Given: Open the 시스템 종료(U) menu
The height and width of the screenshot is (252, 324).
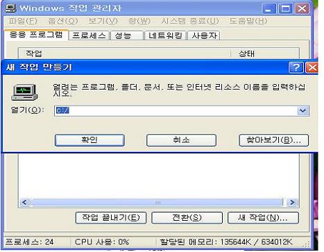Looking at the screenshot, I should (x=190, y=22).
